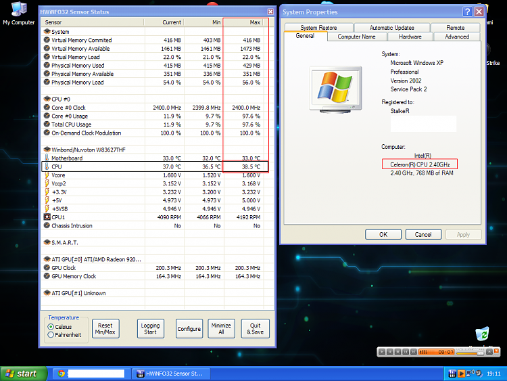Click OK in System Properties

tap(383, 234)
